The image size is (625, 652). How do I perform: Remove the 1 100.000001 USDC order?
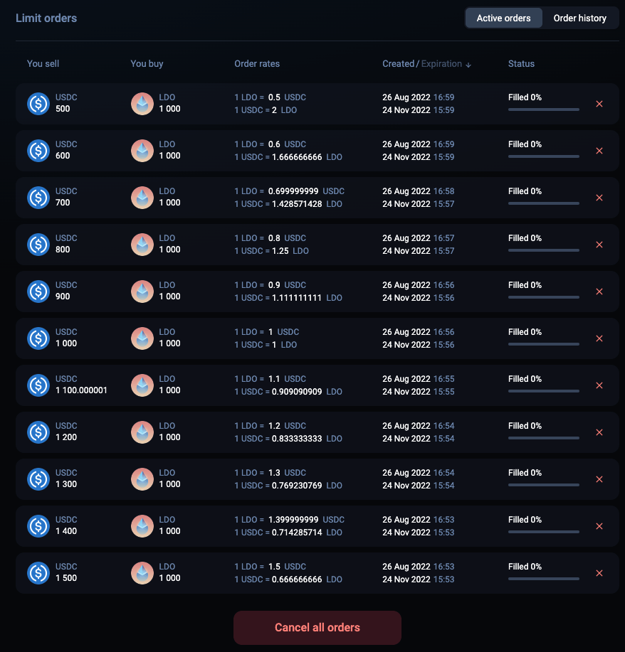(599, 385)
